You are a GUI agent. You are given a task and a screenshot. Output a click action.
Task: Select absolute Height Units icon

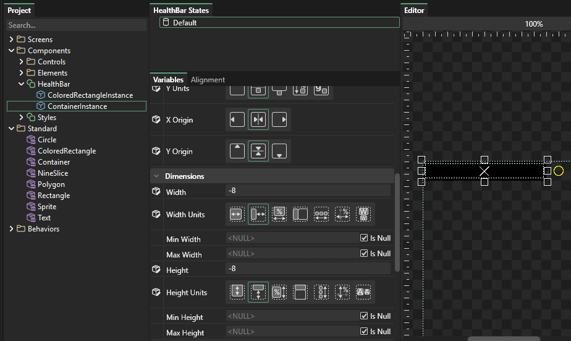click(237, 292)
